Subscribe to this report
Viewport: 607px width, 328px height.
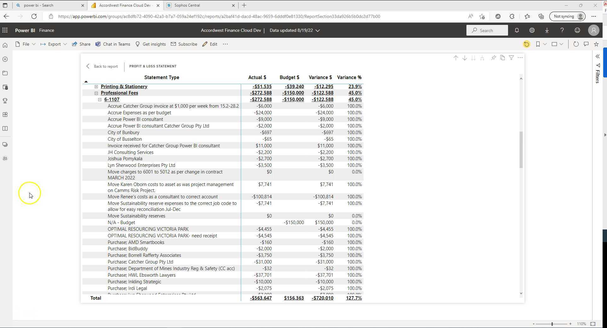pos(184,44)
